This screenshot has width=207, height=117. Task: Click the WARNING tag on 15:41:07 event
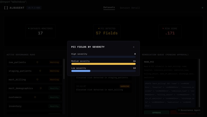(x=125, y=86)
